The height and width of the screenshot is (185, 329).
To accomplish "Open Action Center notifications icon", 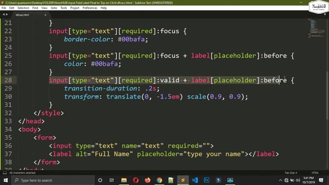I will (x=321, y=180).
